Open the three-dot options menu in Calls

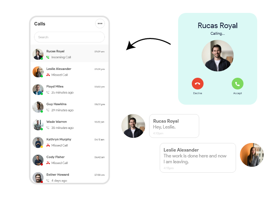click(x=100, y=23)
